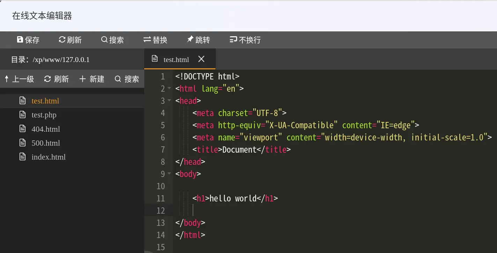Click line number 15 in gutter
Image resolution: width=497 pixels, height=253 pixels.
(x=161, y=247)
